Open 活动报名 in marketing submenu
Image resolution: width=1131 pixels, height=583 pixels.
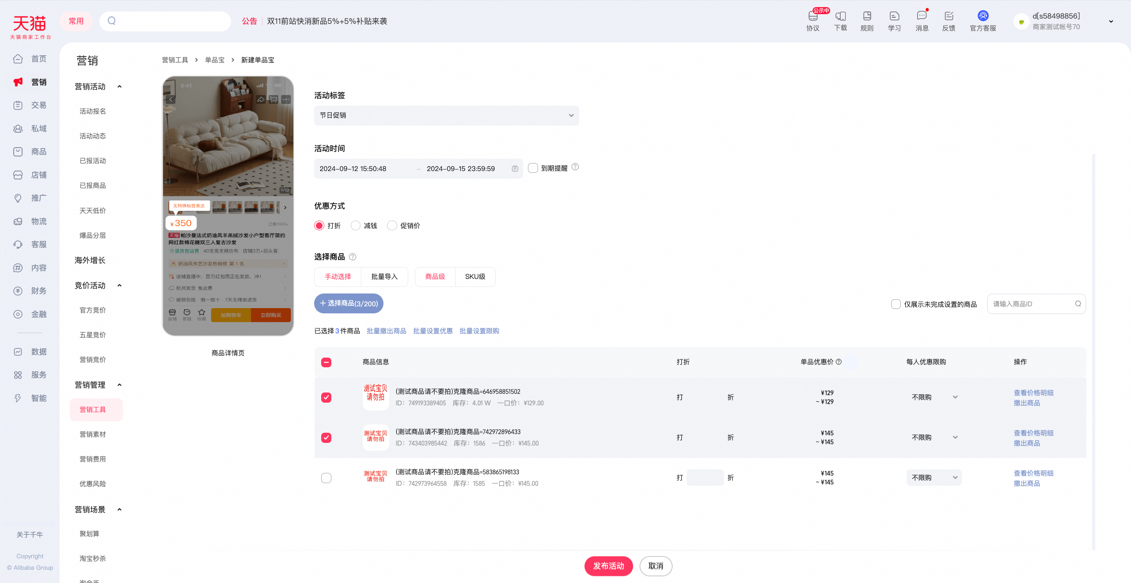coord(93,111)
